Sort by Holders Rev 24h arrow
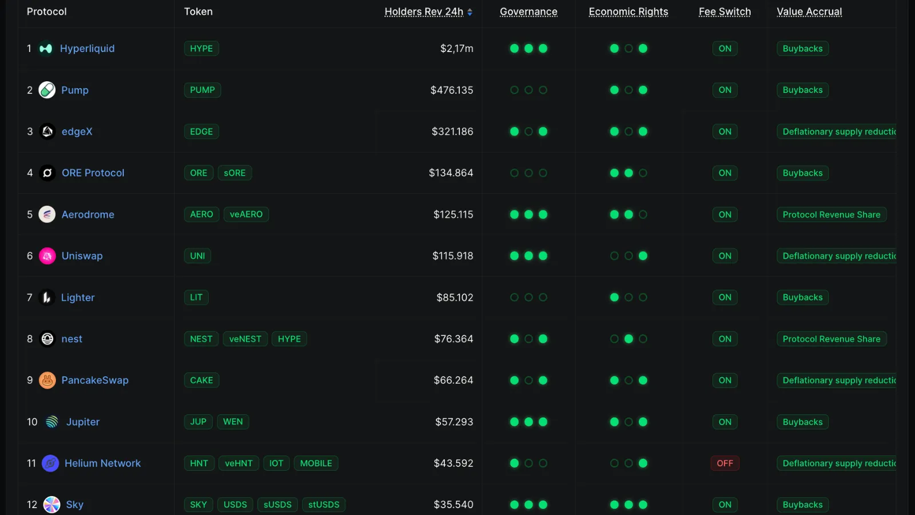The image size is (915, 515). [470, 12]
